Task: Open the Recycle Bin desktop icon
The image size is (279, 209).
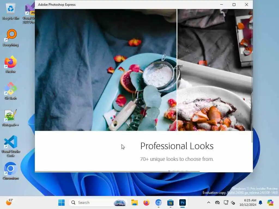Action: [11, 11]
